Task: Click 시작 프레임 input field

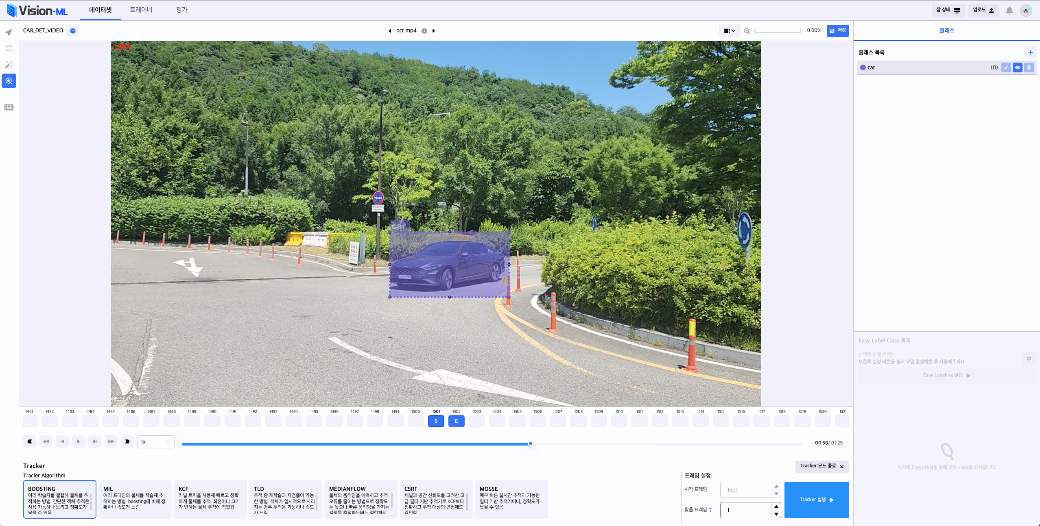Action: (746, 490)
